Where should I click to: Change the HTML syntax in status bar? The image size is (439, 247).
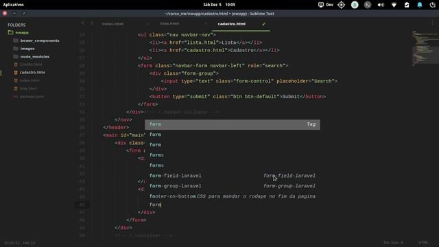click(423, 242)
